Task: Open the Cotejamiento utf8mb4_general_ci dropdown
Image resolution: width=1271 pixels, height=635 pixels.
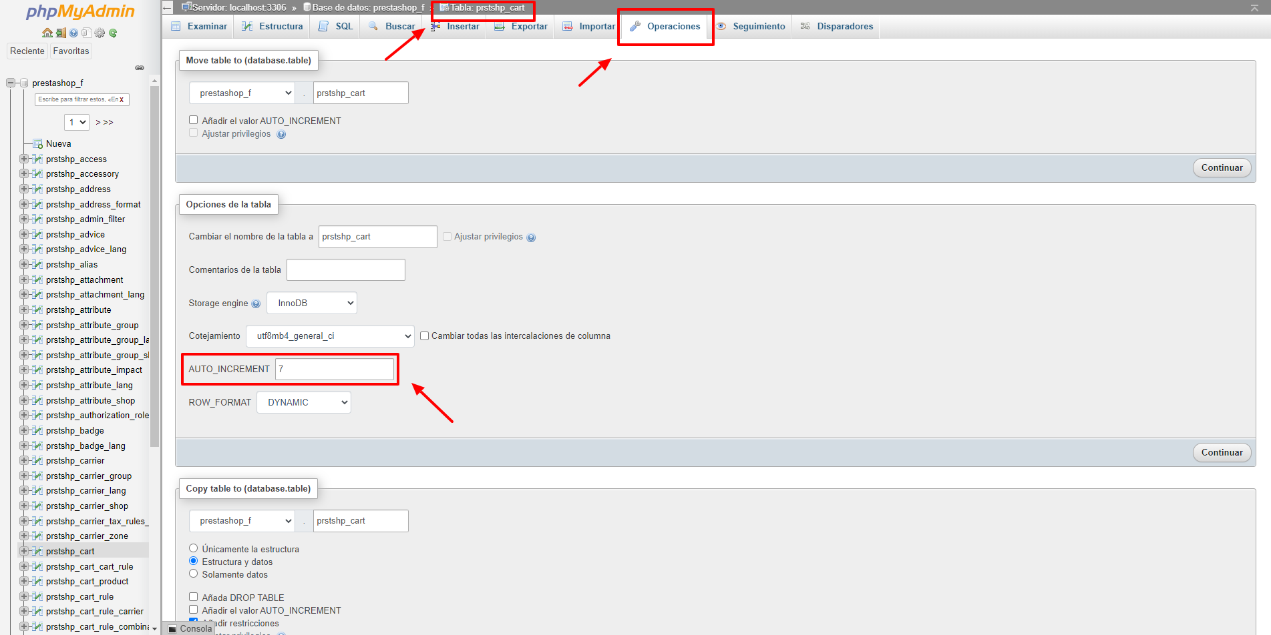Action: coord(330,336)
